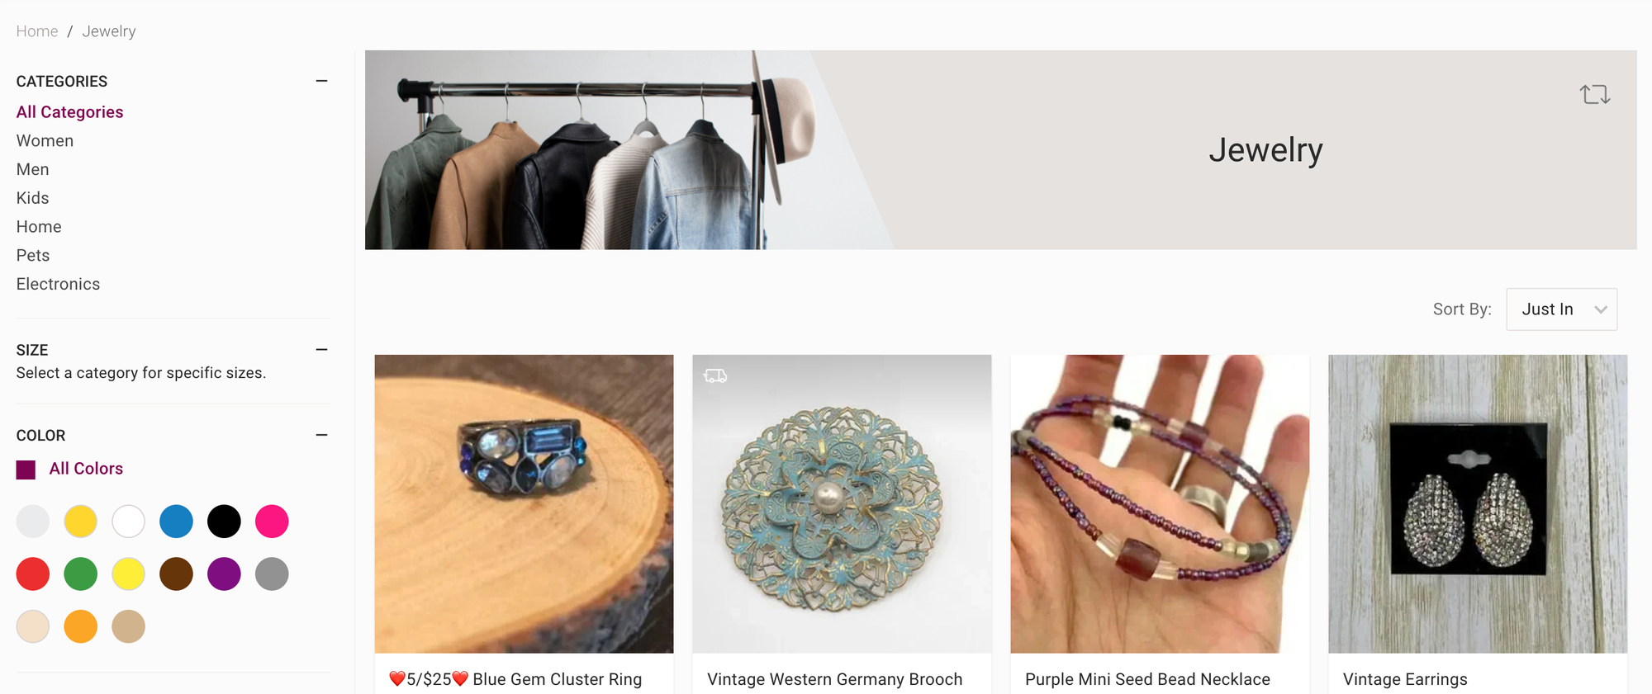Click the share/repost icon on Jewelry banner
1652x694 pixels.
tap(1595, 94)
